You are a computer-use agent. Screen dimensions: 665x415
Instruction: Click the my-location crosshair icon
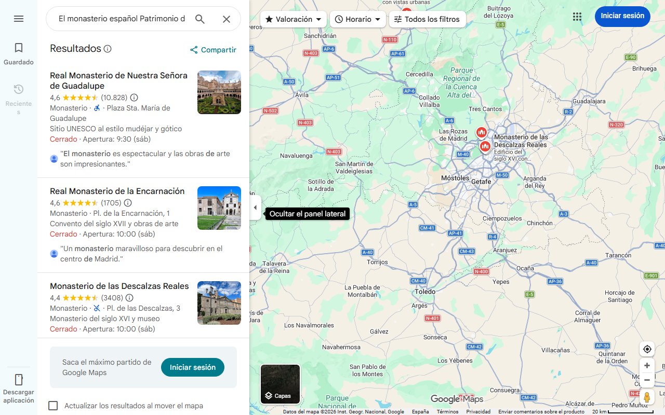click(x=647, y=349)
